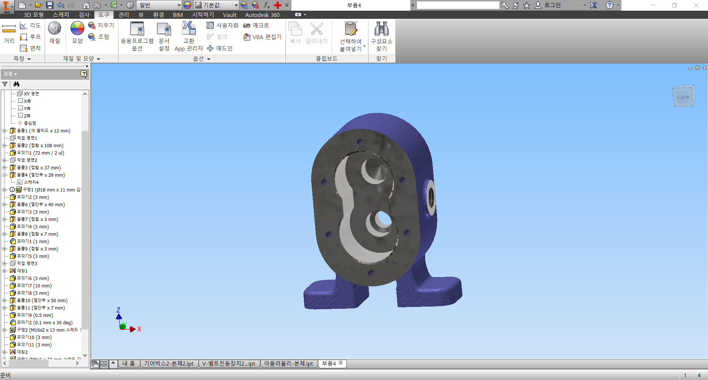Viewport: 708px width, 380px height.
Task: Click the material sphere icon in quick access
Action: (x=130, y=5)
